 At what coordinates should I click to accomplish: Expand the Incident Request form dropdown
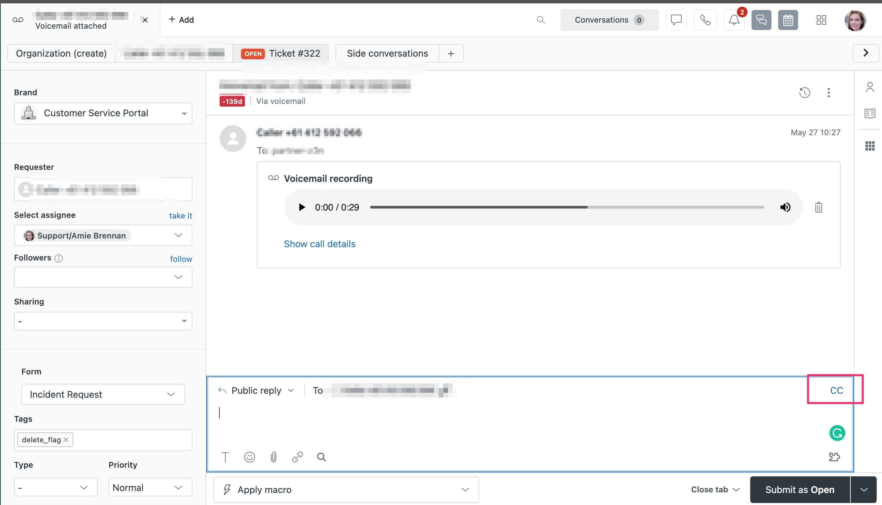103,394
